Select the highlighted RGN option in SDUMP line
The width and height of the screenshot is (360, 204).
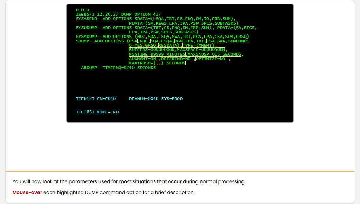click(178, 41)
